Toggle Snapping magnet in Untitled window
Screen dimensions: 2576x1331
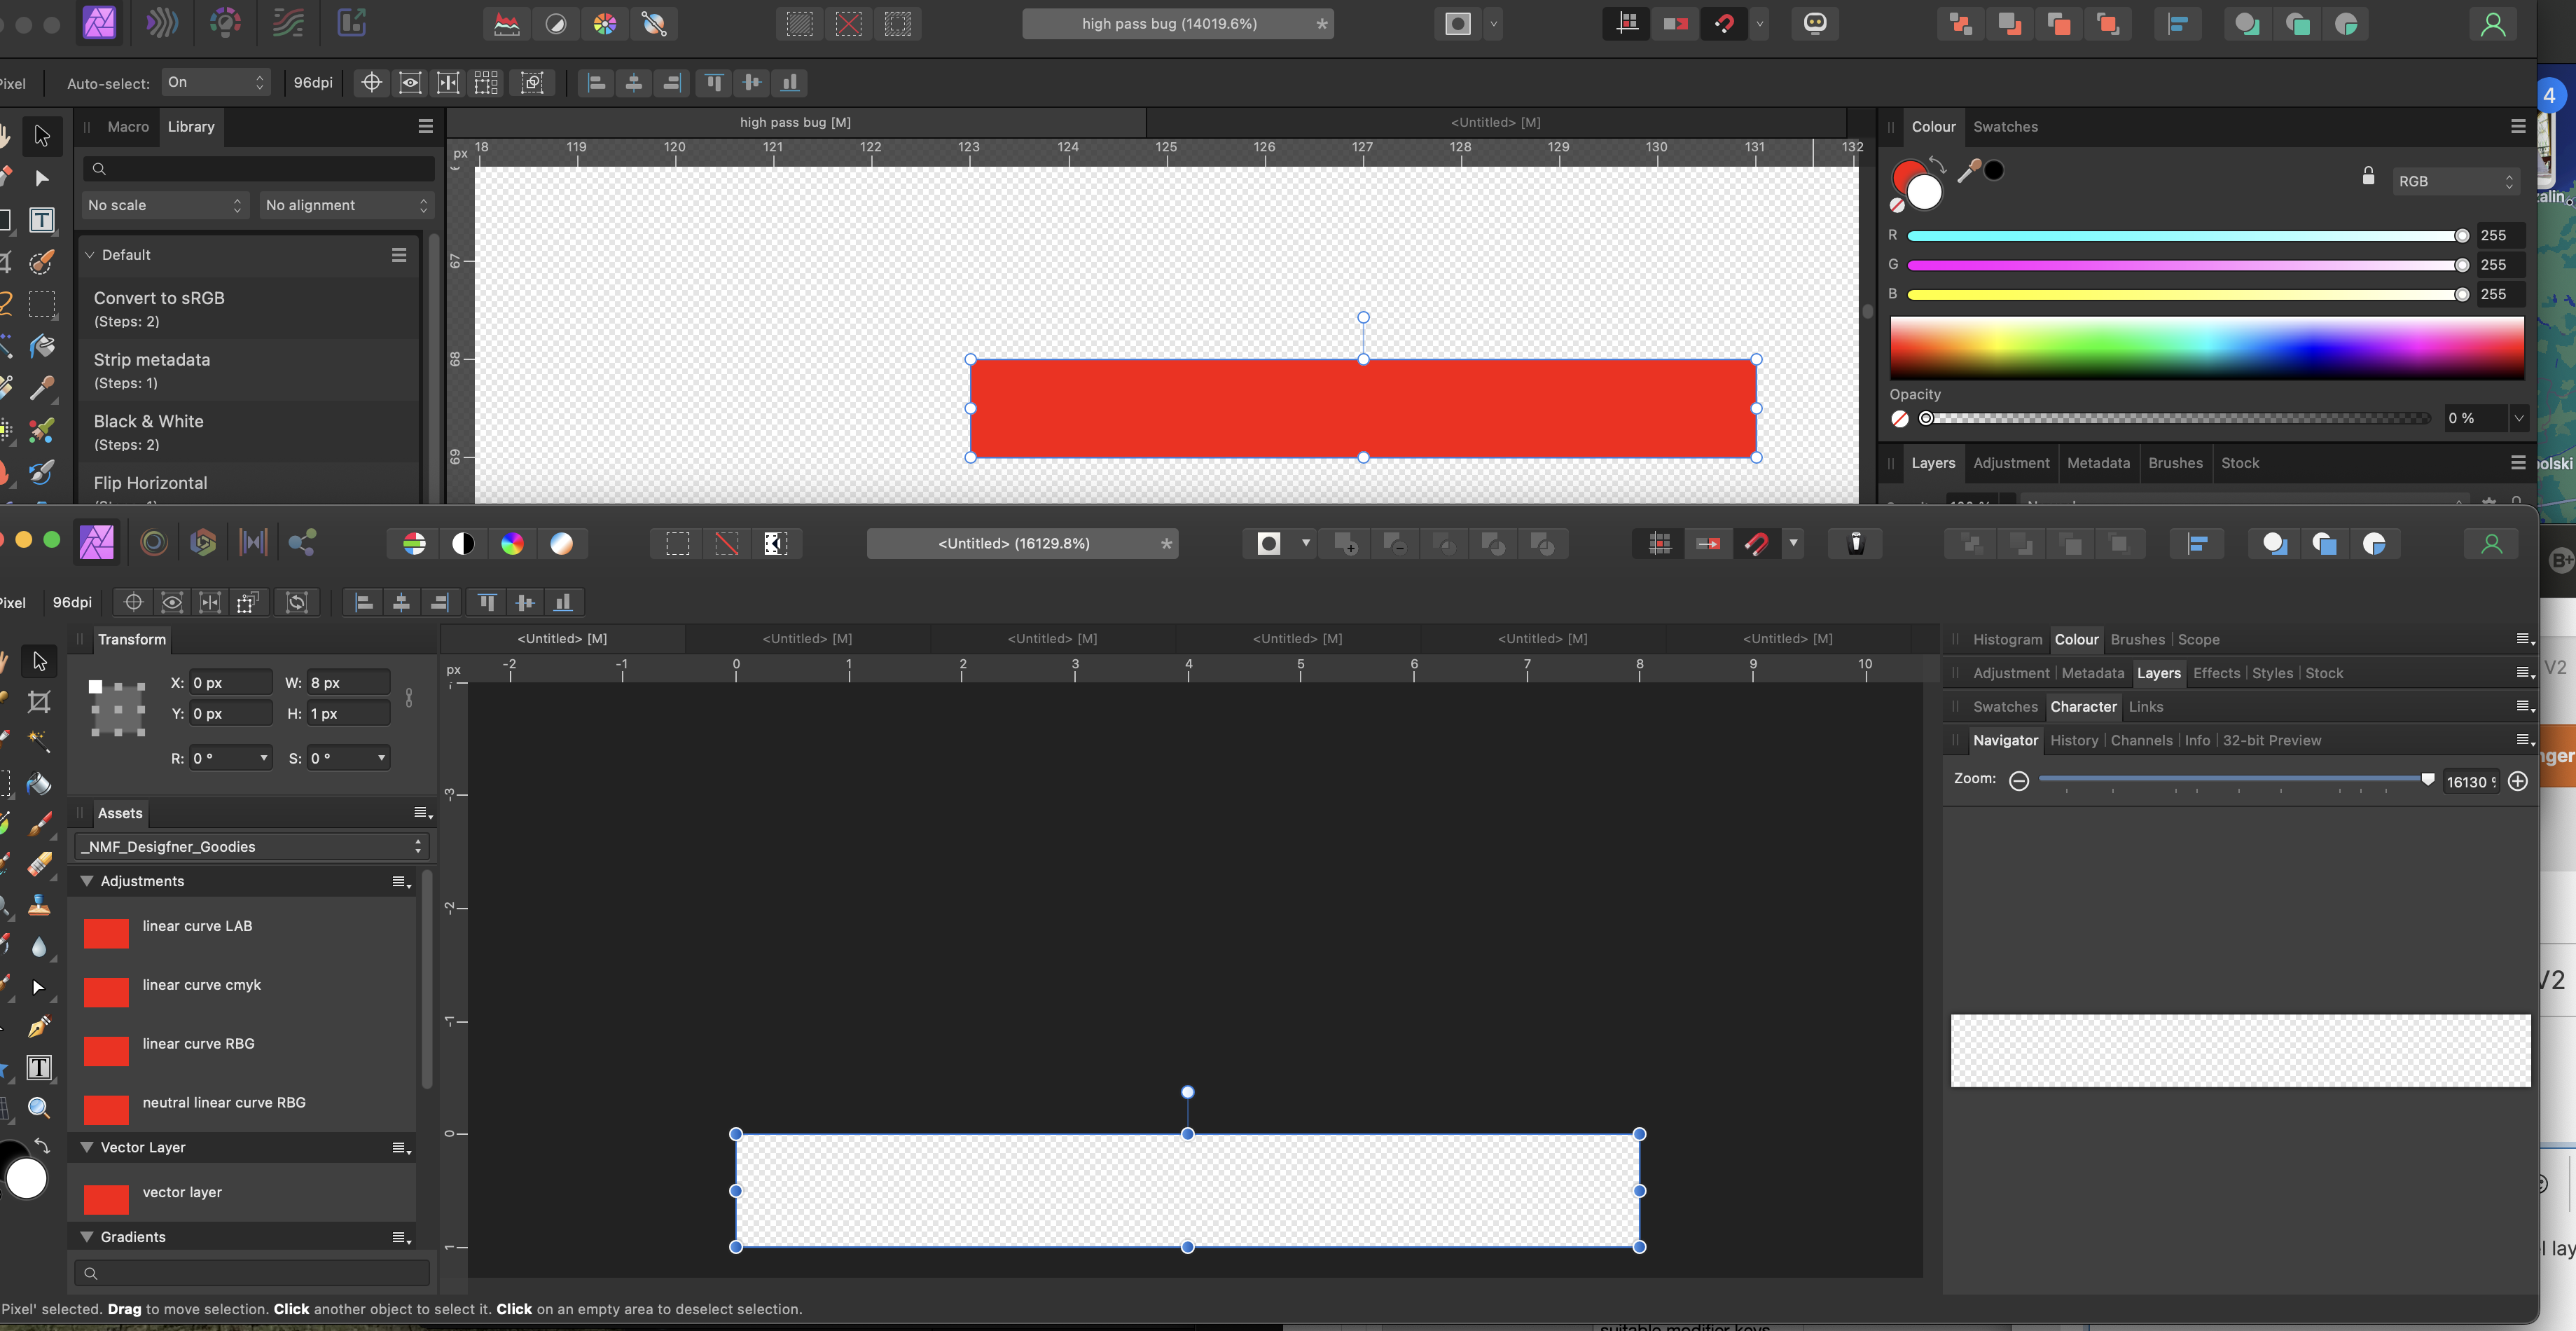[x=1757, y=544]
